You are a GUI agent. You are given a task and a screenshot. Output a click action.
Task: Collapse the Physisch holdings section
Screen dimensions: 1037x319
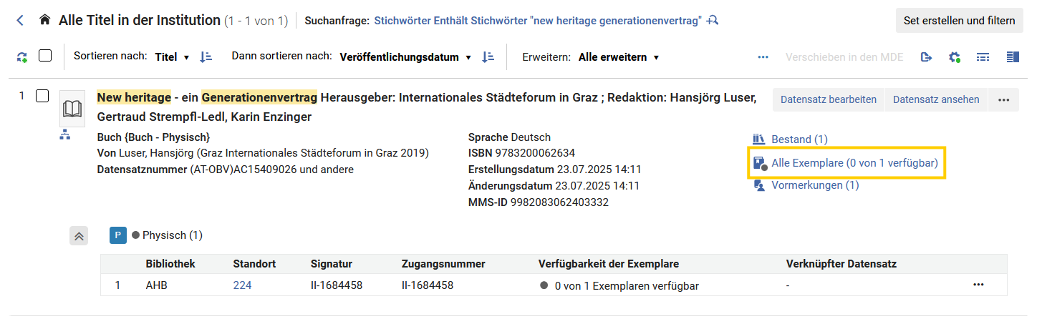[79, 235]
